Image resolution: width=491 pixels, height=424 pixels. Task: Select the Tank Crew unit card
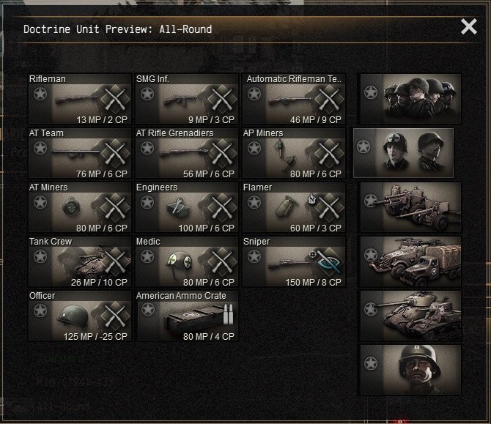pos(80,261)
